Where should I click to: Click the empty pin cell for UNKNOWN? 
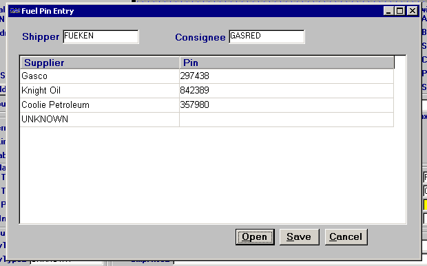click(287, 120)
